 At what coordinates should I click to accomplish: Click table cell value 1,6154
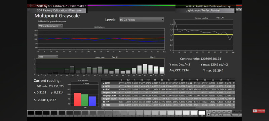[162, 105]
